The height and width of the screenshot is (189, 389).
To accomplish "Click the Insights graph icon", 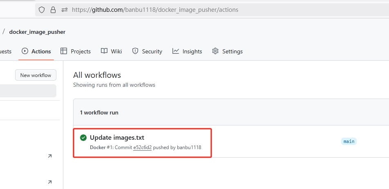I will coord(176,51).
